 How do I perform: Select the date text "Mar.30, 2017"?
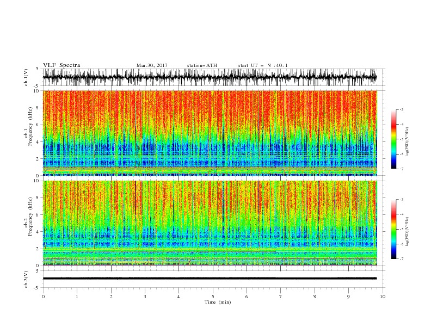pyautogui.click(x=152, y=65)
